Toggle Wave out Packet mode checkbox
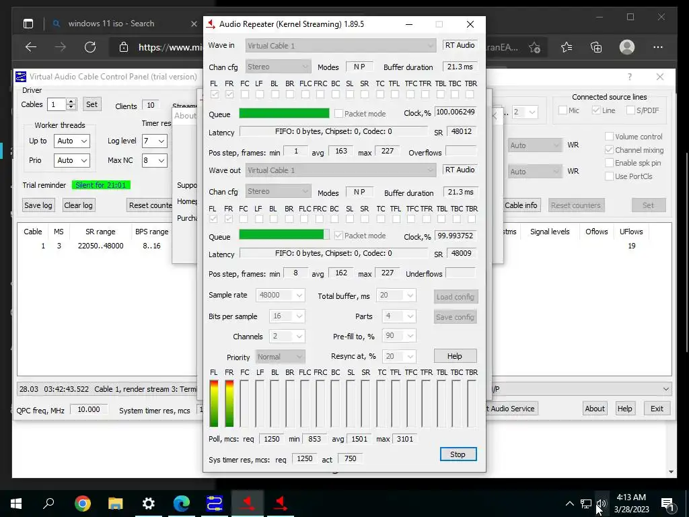The width and height of the screenshot is (689, 517). pos(338,236)
